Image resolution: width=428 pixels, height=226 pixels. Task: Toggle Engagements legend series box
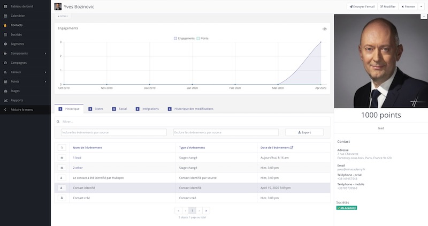[x=175, y=39]
